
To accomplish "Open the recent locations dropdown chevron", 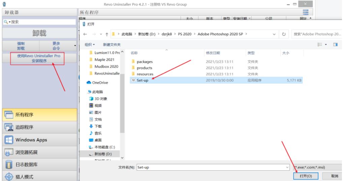I will [x=101, y=34].
